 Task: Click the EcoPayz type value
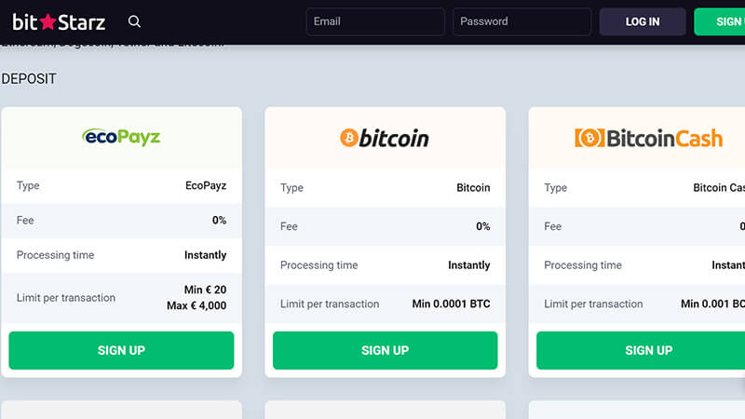(x=206, y=185)
